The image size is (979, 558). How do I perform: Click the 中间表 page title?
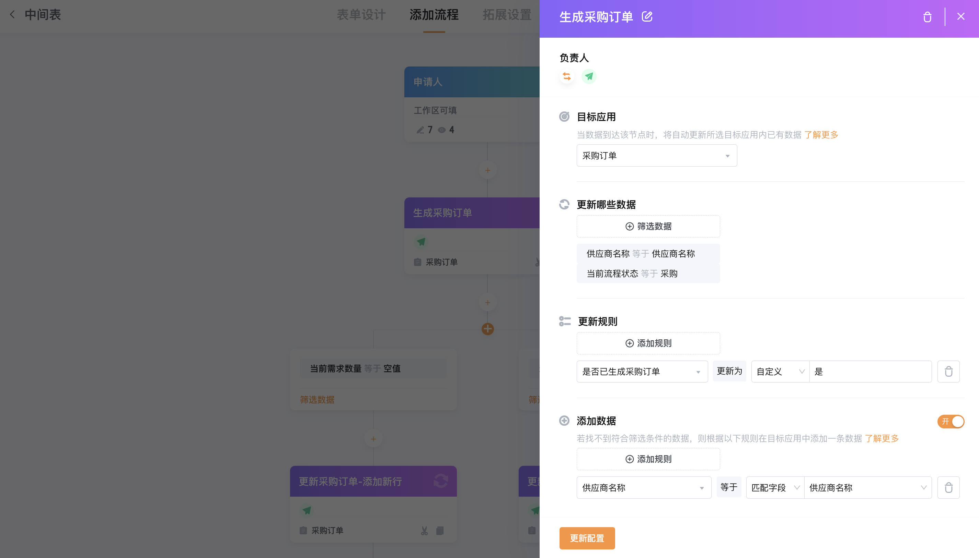43,14
